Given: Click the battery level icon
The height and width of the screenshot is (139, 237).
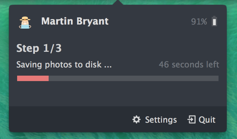Looking at the screenshot, I should pyautogui.click(x=214, y=21).
